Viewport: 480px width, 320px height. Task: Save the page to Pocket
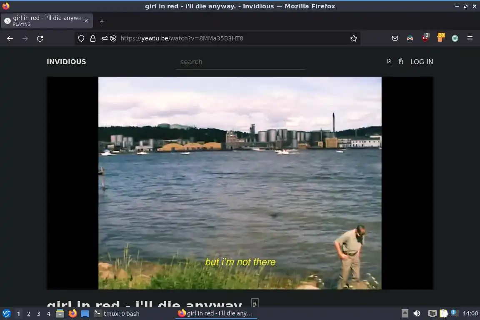pos(395,38)
